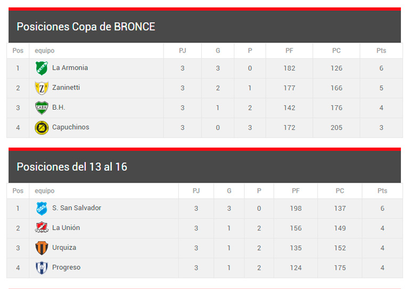Click the Urquiza striped shield icon
The width and height of the screenshot is (410, 289).
point(42,248)
